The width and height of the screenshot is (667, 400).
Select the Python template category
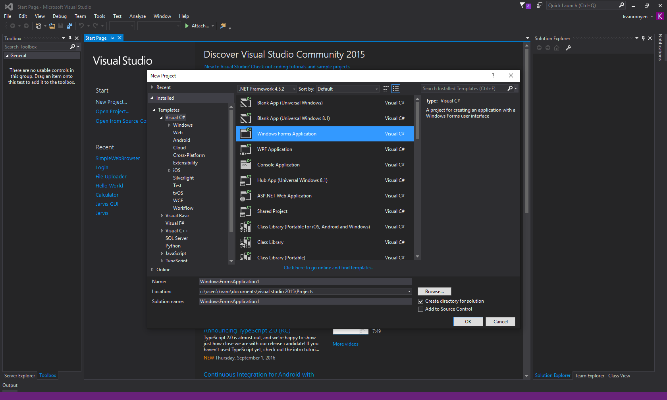(173, 246)
